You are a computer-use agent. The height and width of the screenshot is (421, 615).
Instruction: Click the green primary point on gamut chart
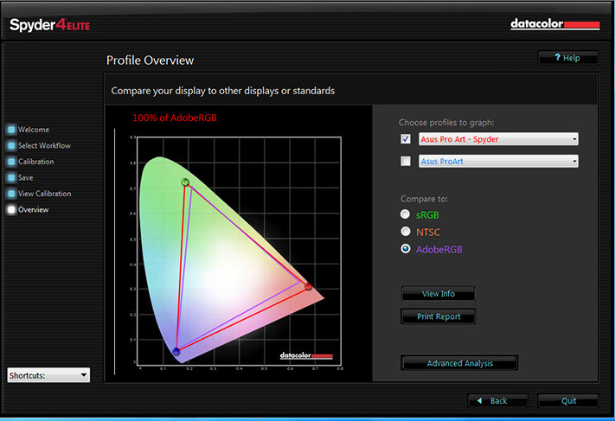(x=185, y=182)
